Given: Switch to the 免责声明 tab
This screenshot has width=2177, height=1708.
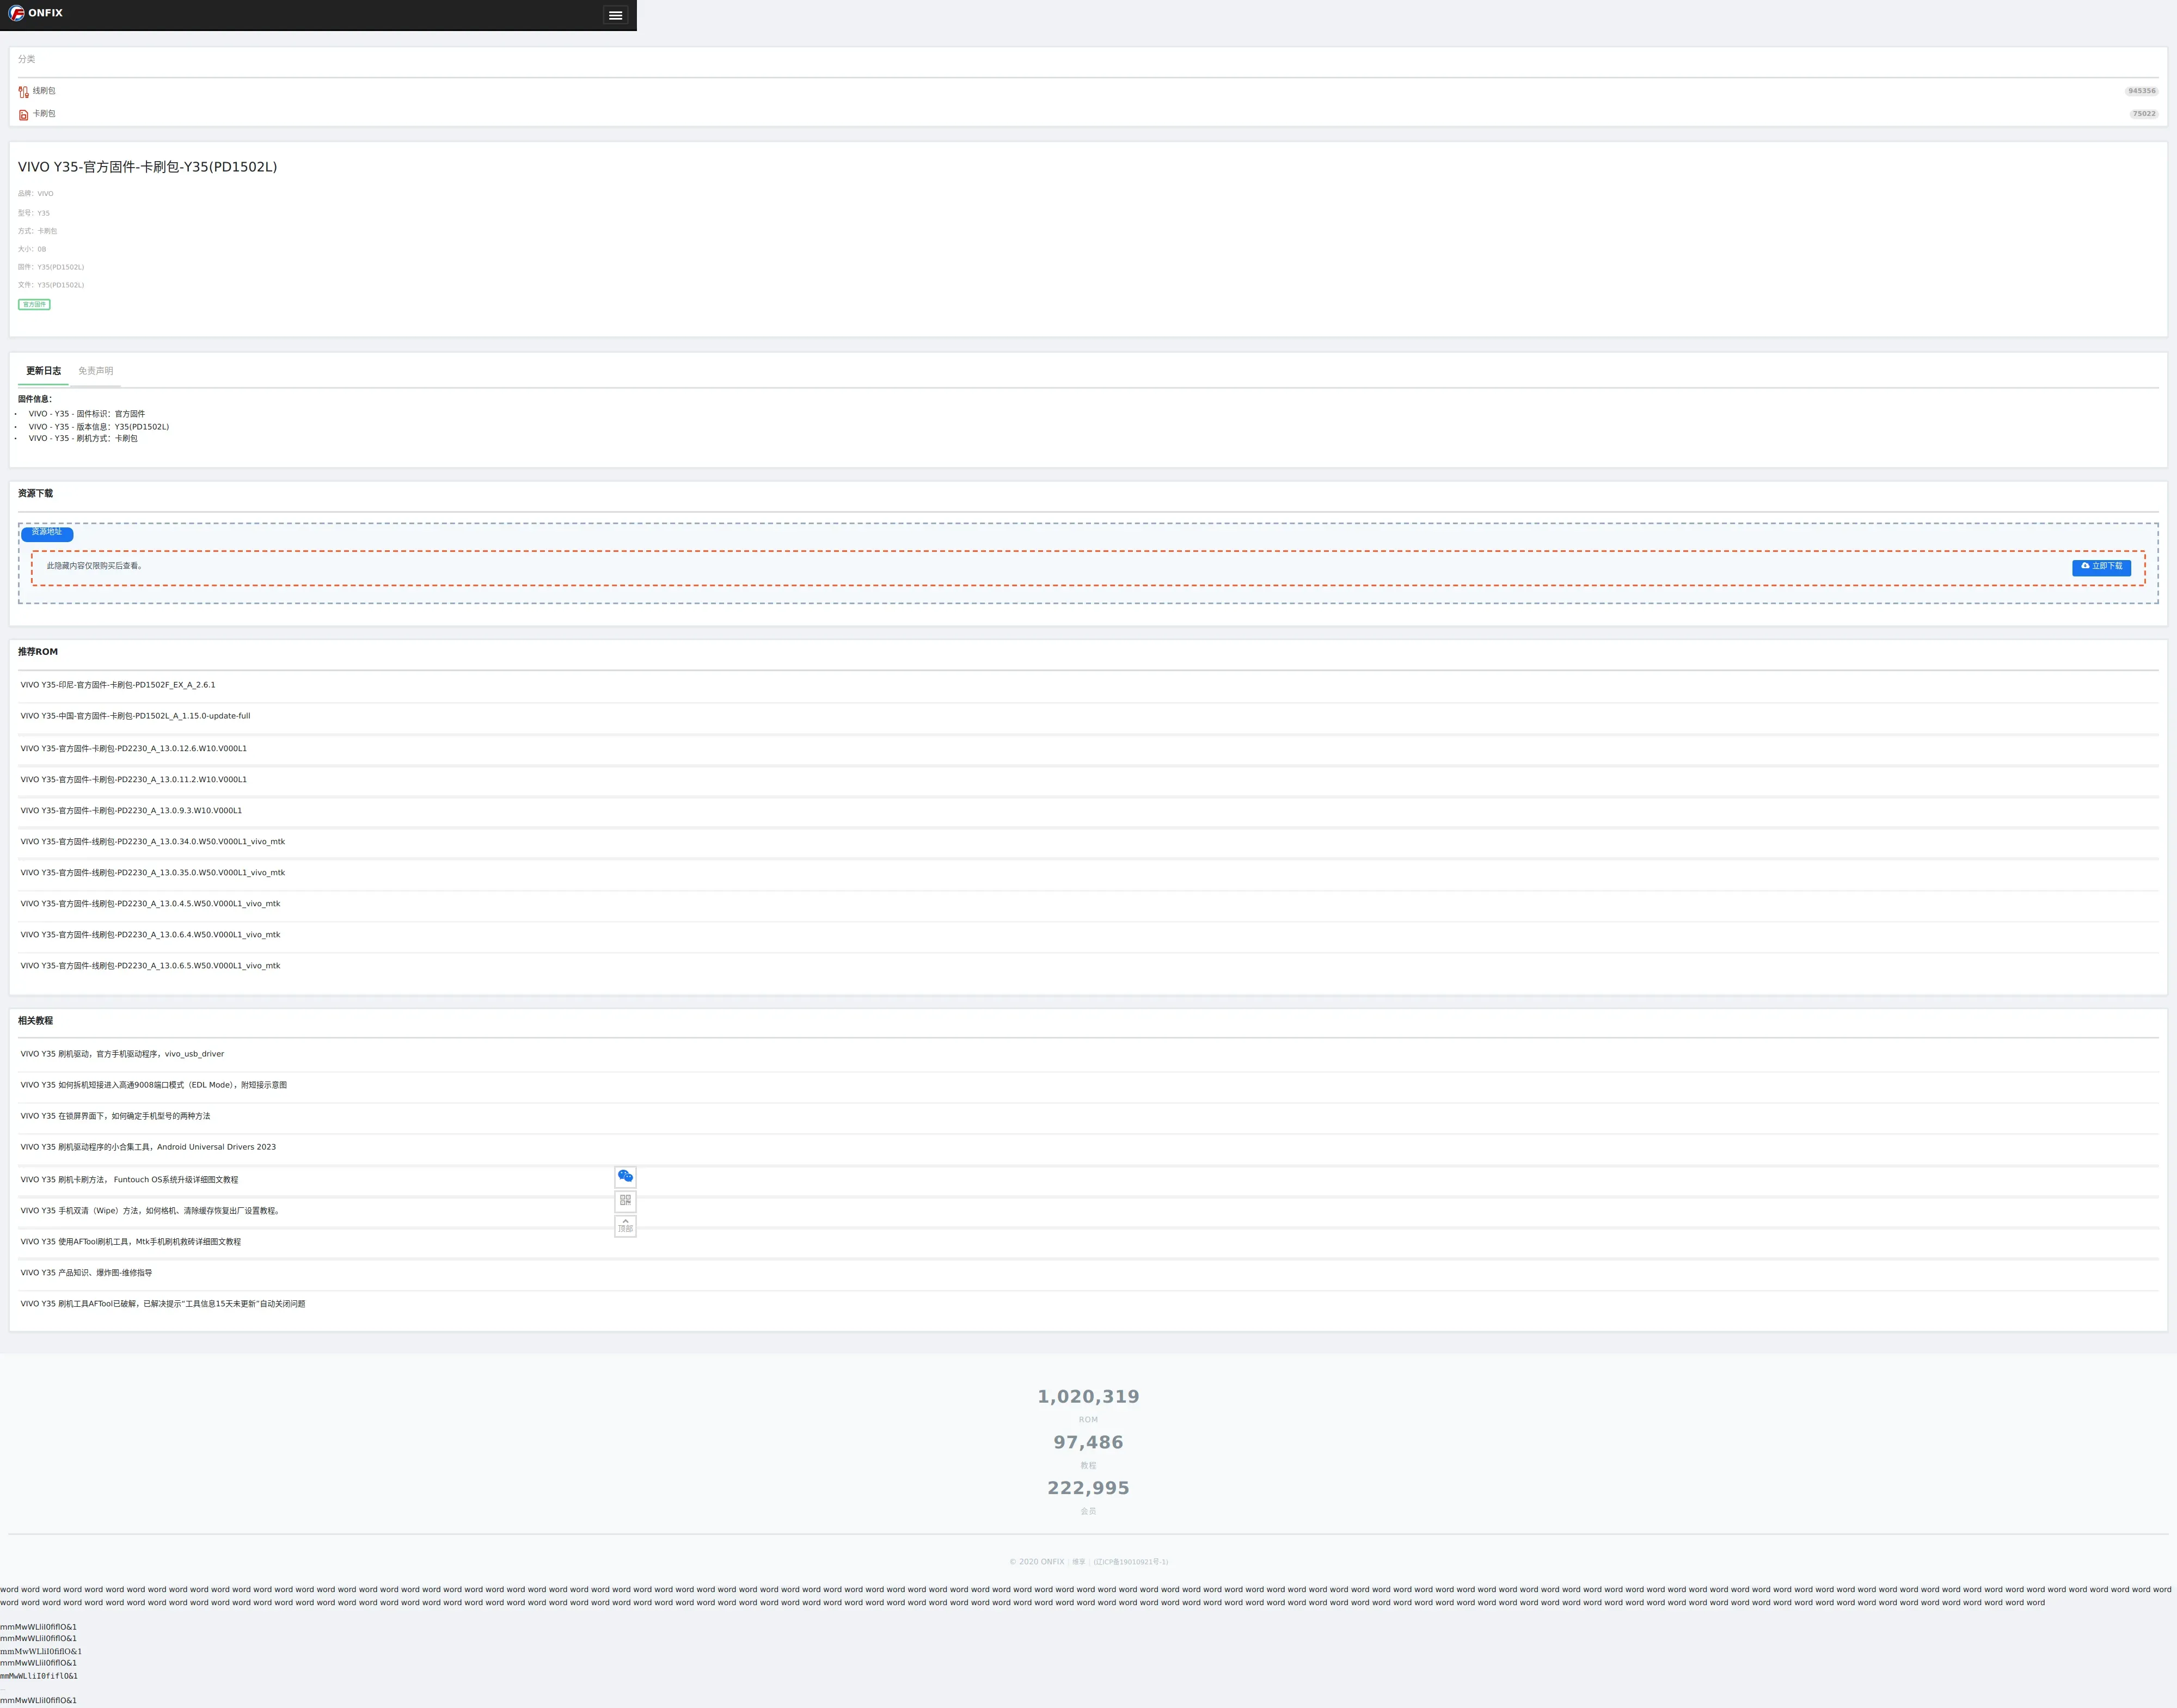Looking at the screenshot, I should [95, 371].
